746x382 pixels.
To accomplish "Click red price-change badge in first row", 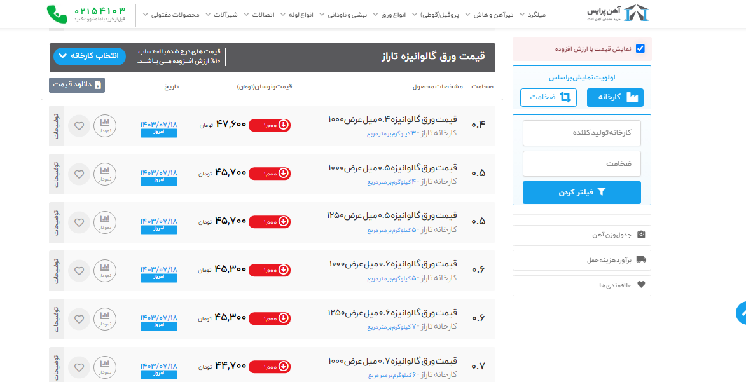I will [269, 125].
